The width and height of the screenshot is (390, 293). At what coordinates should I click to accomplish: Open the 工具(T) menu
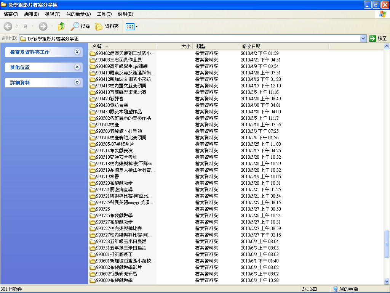tap(104, 14)
